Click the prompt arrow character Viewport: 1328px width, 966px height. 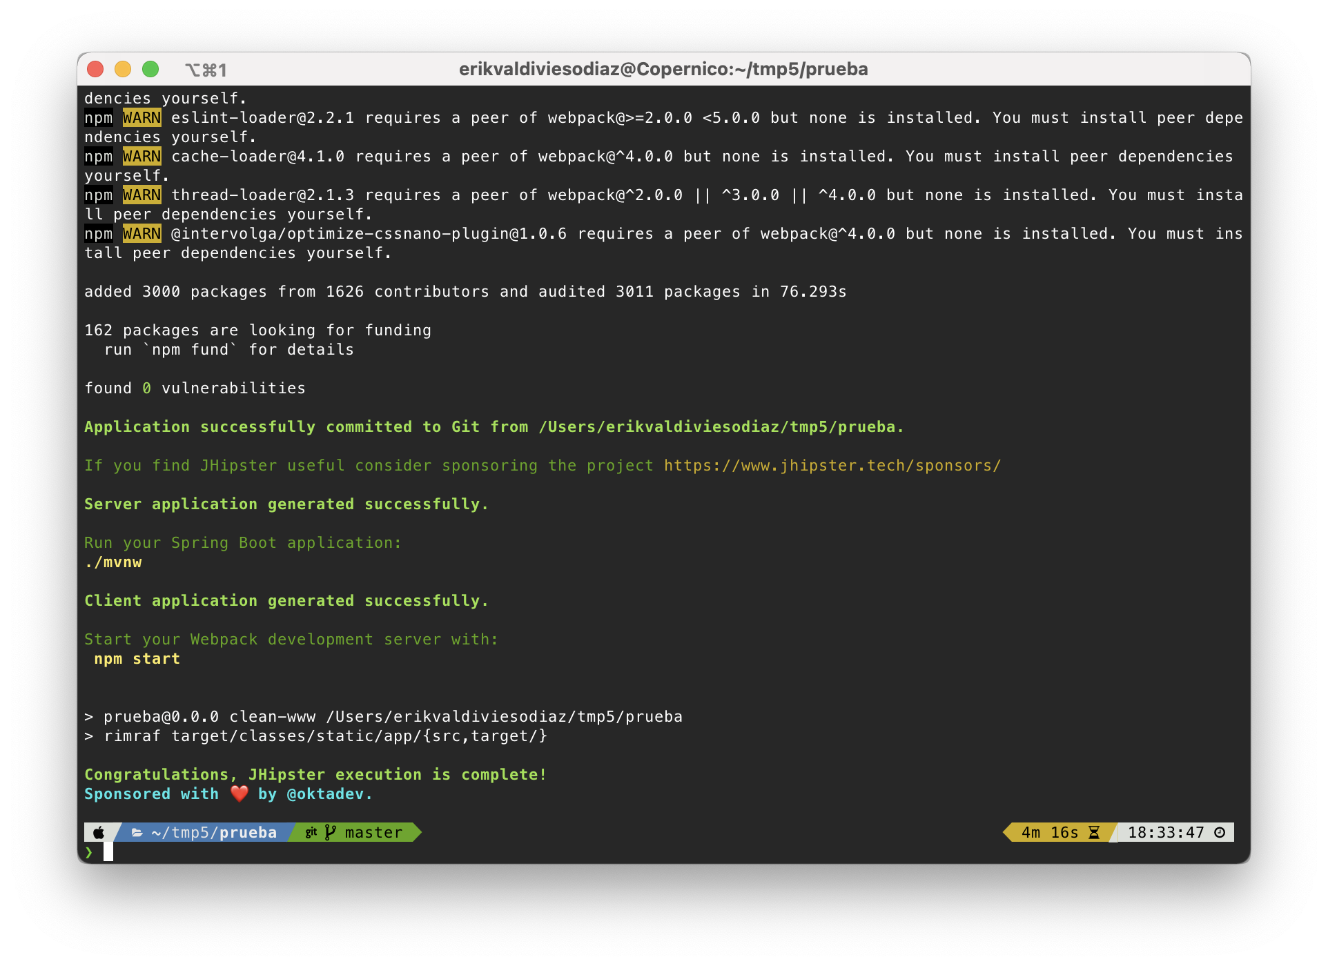(89, 852)
